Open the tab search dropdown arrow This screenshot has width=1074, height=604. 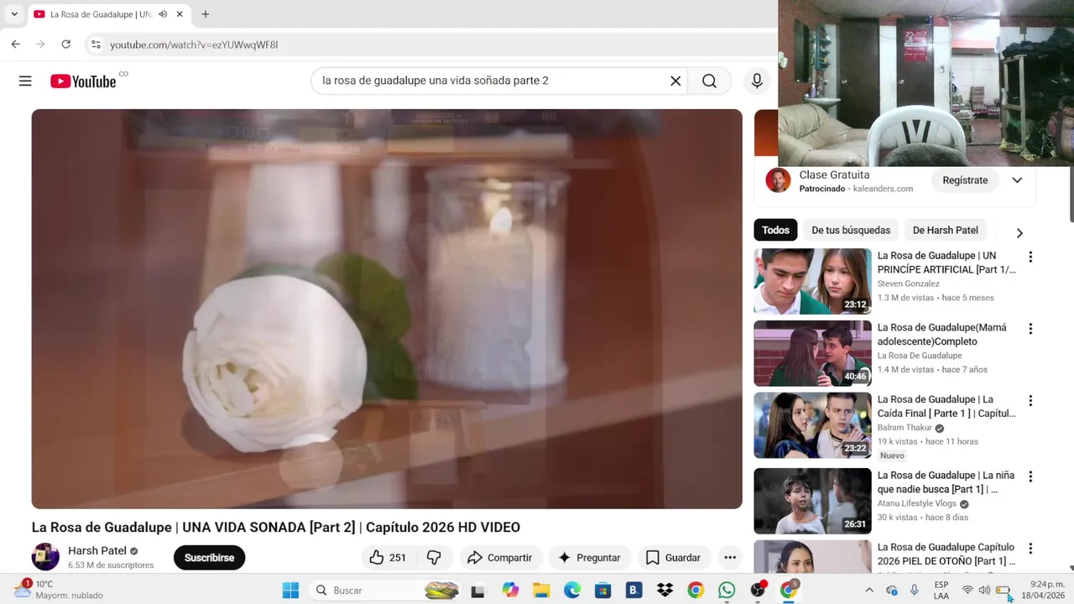14,14
